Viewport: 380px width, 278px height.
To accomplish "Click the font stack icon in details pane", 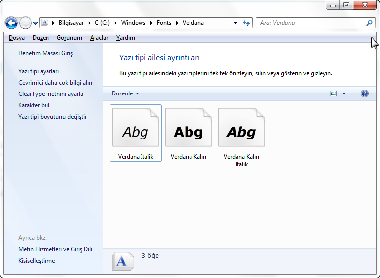I will tap(123, 261).
